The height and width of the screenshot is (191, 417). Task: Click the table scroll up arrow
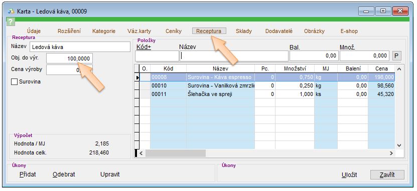pos(398,69)
